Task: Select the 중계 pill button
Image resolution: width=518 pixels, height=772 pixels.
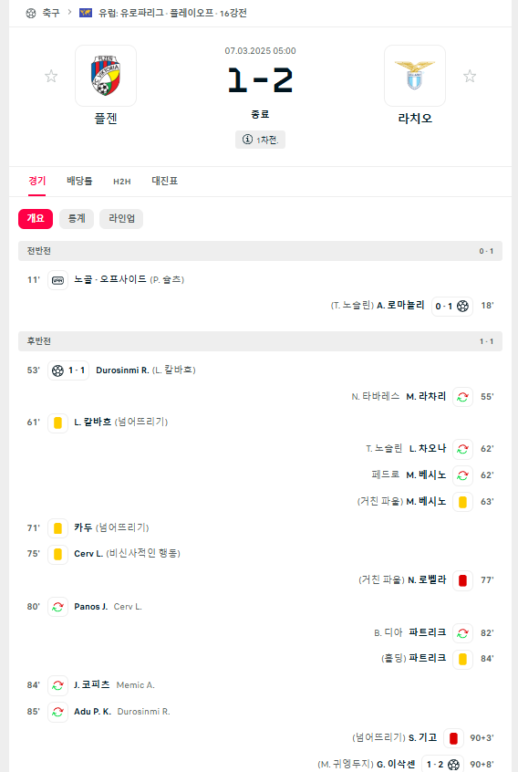Action: coord(77,219)
